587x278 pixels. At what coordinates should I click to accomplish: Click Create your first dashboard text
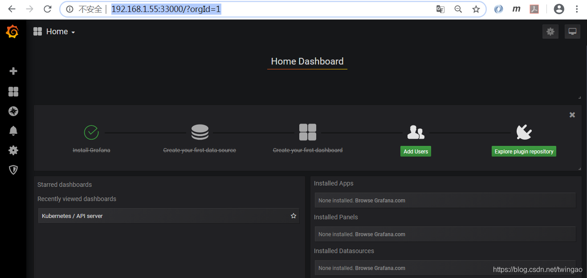click(308, 150)
